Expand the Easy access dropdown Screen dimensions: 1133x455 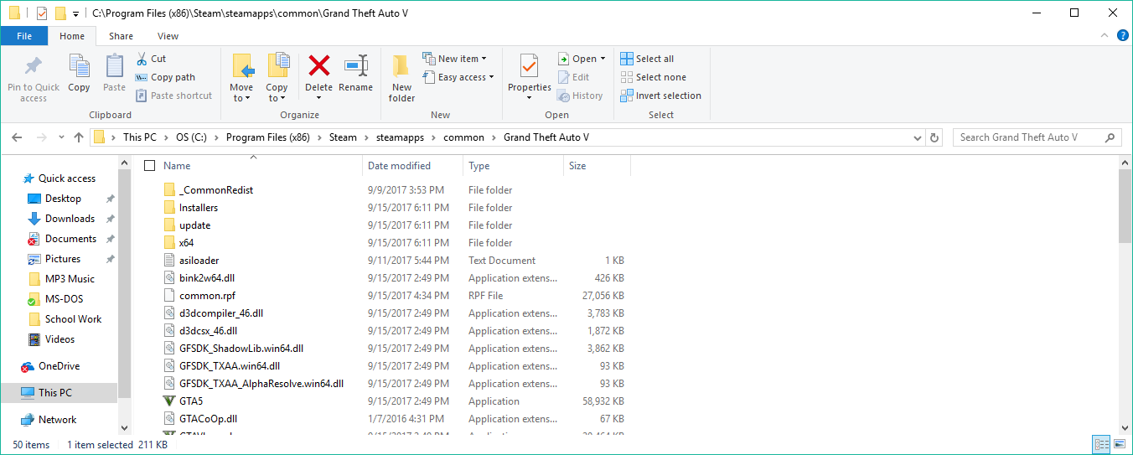(458, 77)
